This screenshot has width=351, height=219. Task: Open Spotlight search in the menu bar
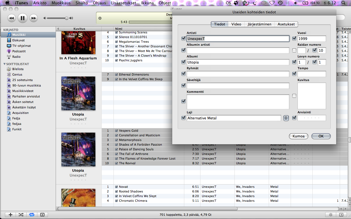click(343, 3)
